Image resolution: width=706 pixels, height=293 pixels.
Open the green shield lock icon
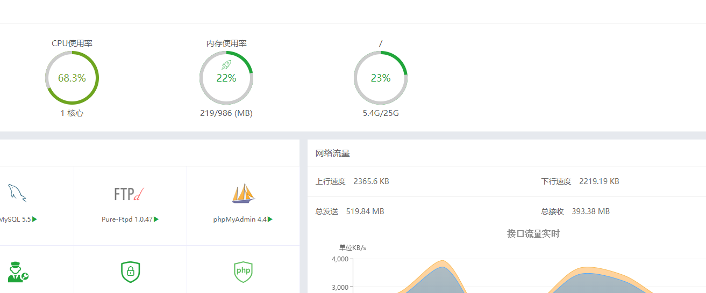(130, 272)
